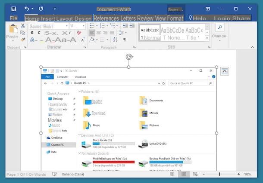
Task: Open the Paragraph dialog launcher
Action: [135, 47]
